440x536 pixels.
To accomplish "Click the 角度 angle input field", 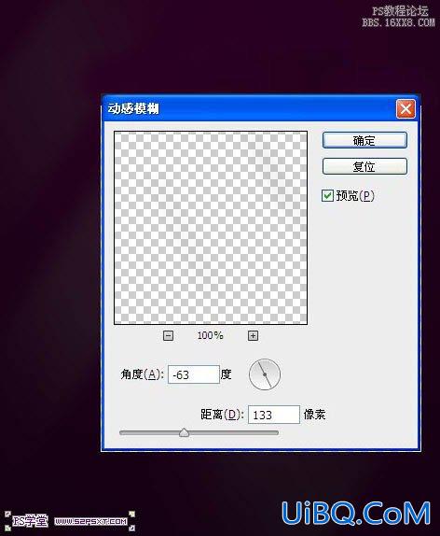I will pyautogui.click(x=194, y=374).
